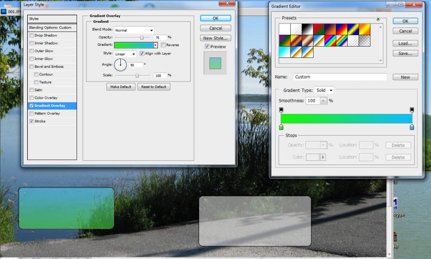Click Make Default button

pyautogui.click(x=121, y=87)
